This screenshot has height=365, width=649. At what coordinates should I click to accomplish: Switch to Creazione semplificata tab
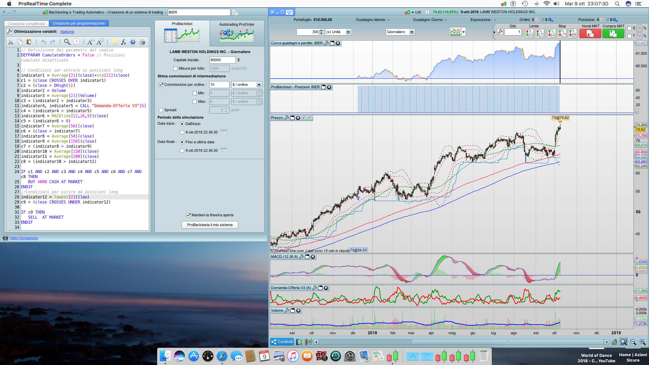click(26, 24)
